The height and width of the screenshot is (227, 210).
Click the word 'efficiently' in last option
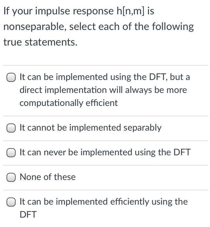point(129,202)
